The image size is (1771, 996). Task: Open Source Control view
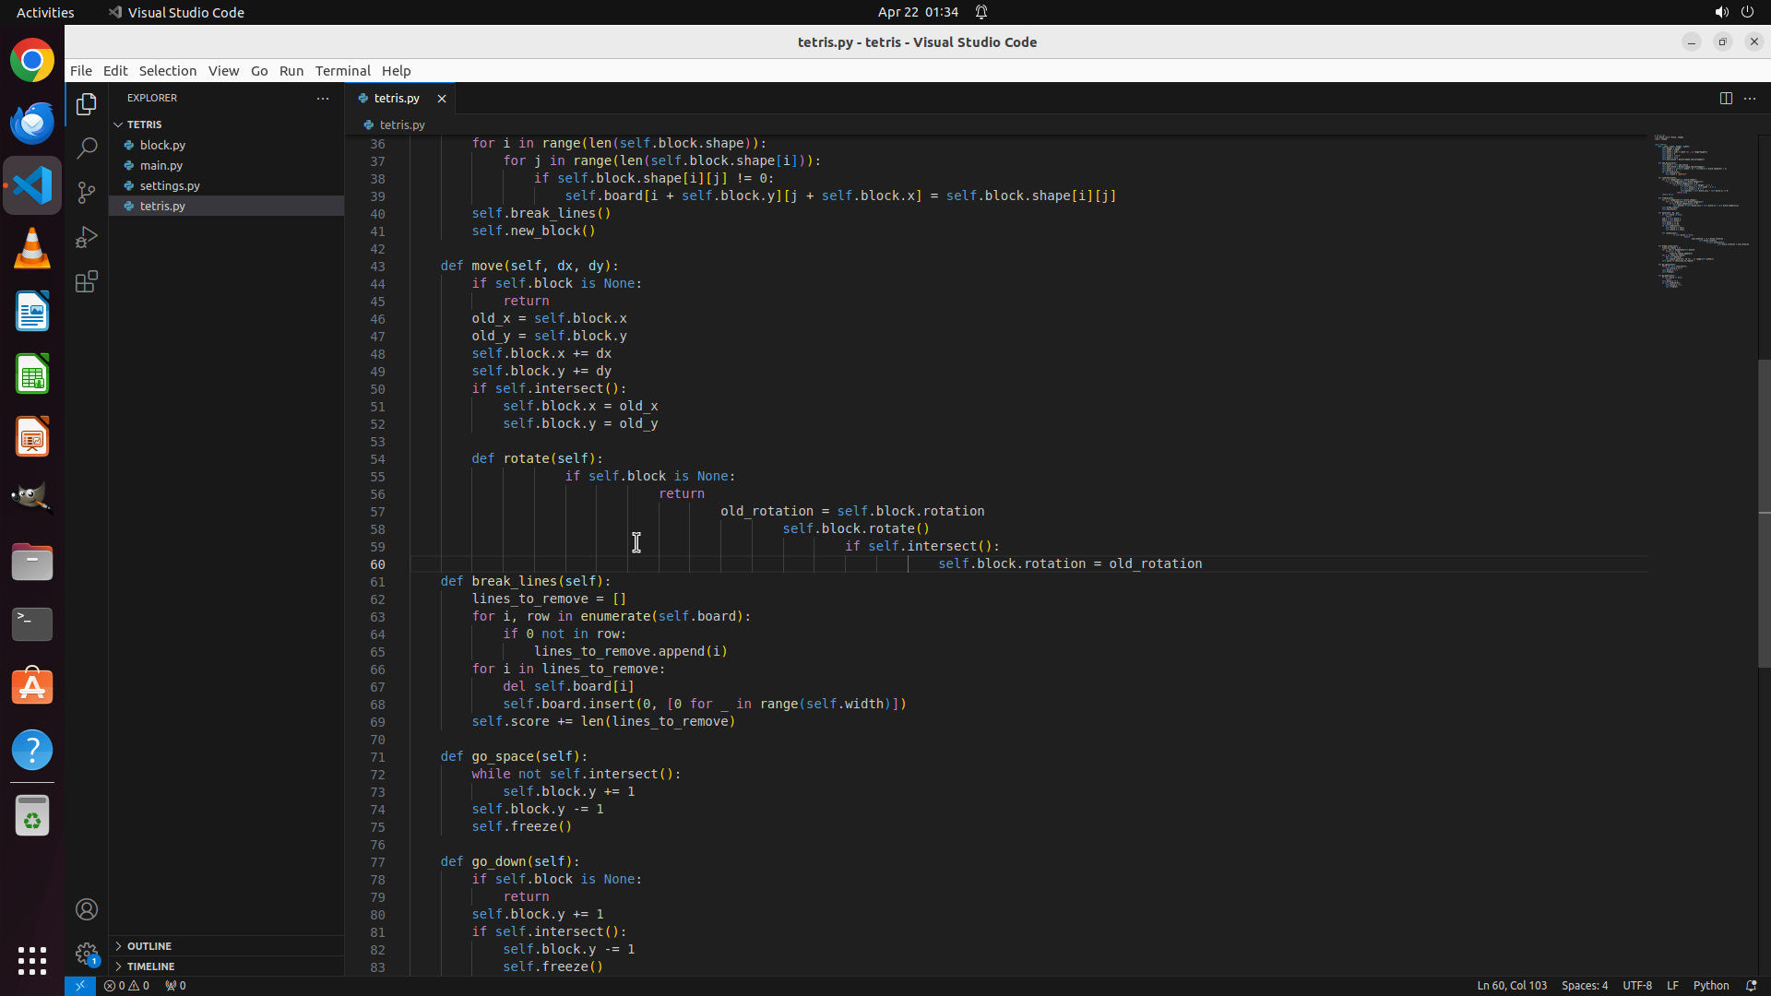(87, 192)
